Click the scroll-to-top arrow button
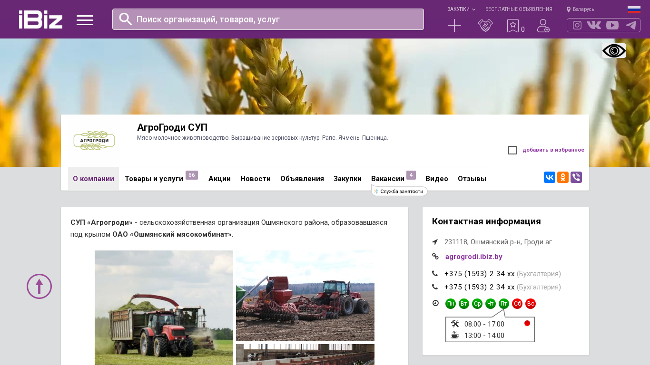The height and width of the screenshot is (365, 650). pyautogui.click(x=39, y=286)
